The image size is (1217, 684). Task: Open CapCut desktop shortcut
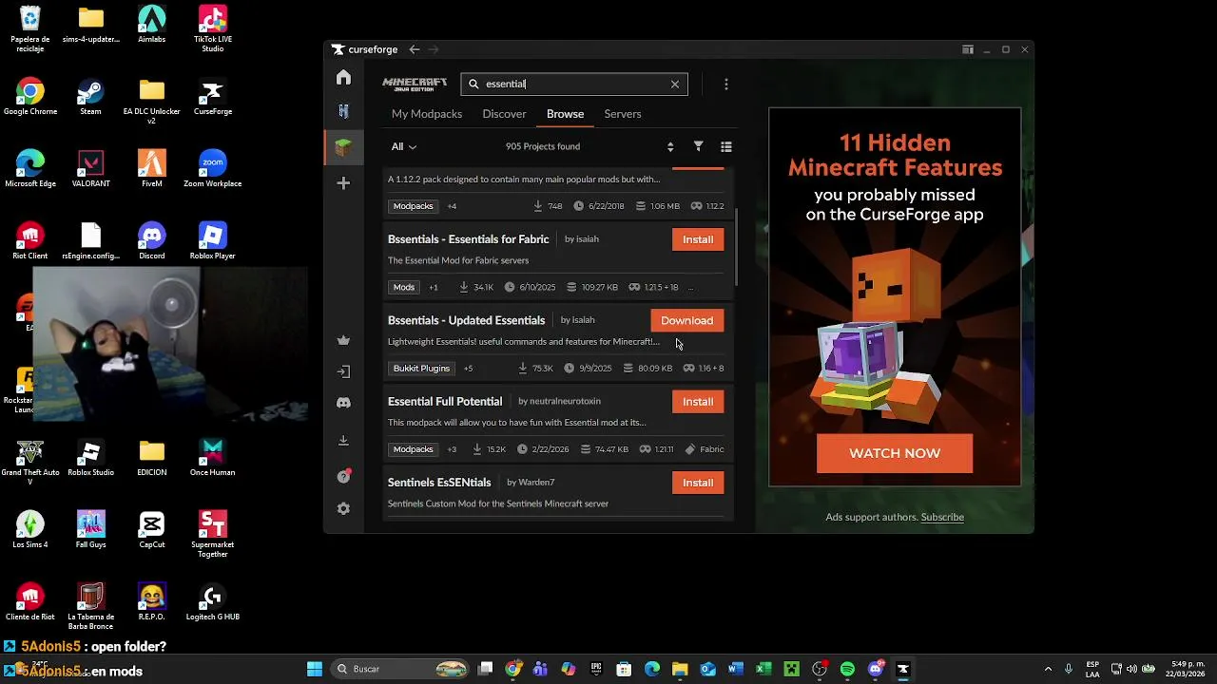pos(151,531)
